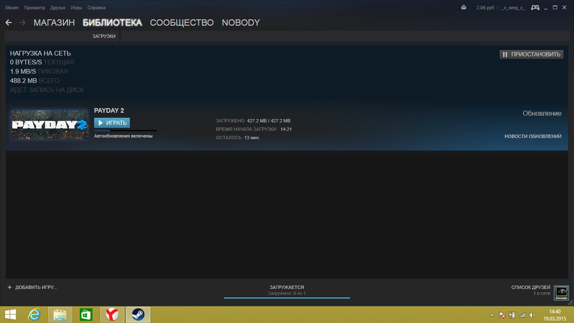Click 427.2 MB / 427.2 MB value
Image resolution: width=574 pixels, height=323 pixels.
[269, 121]
